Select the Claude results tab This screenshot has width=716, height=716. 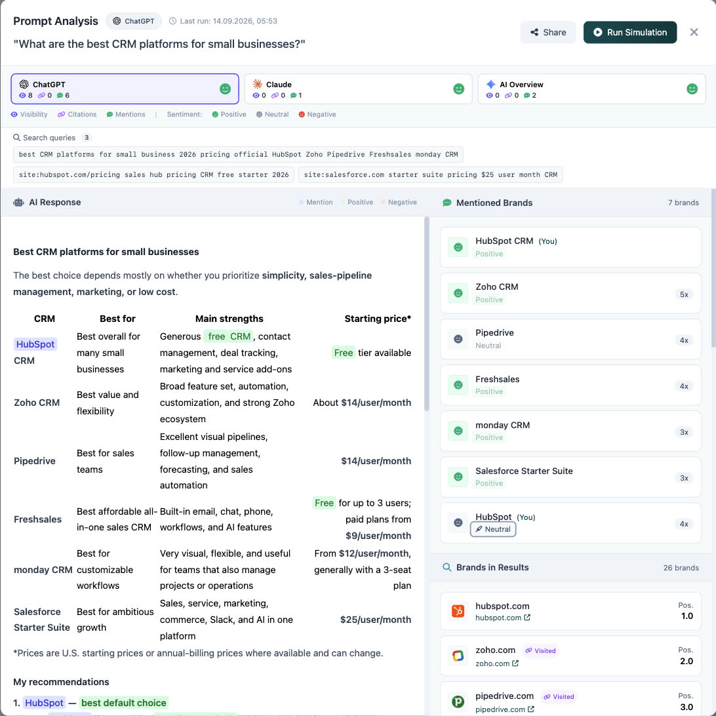(358, 89)
